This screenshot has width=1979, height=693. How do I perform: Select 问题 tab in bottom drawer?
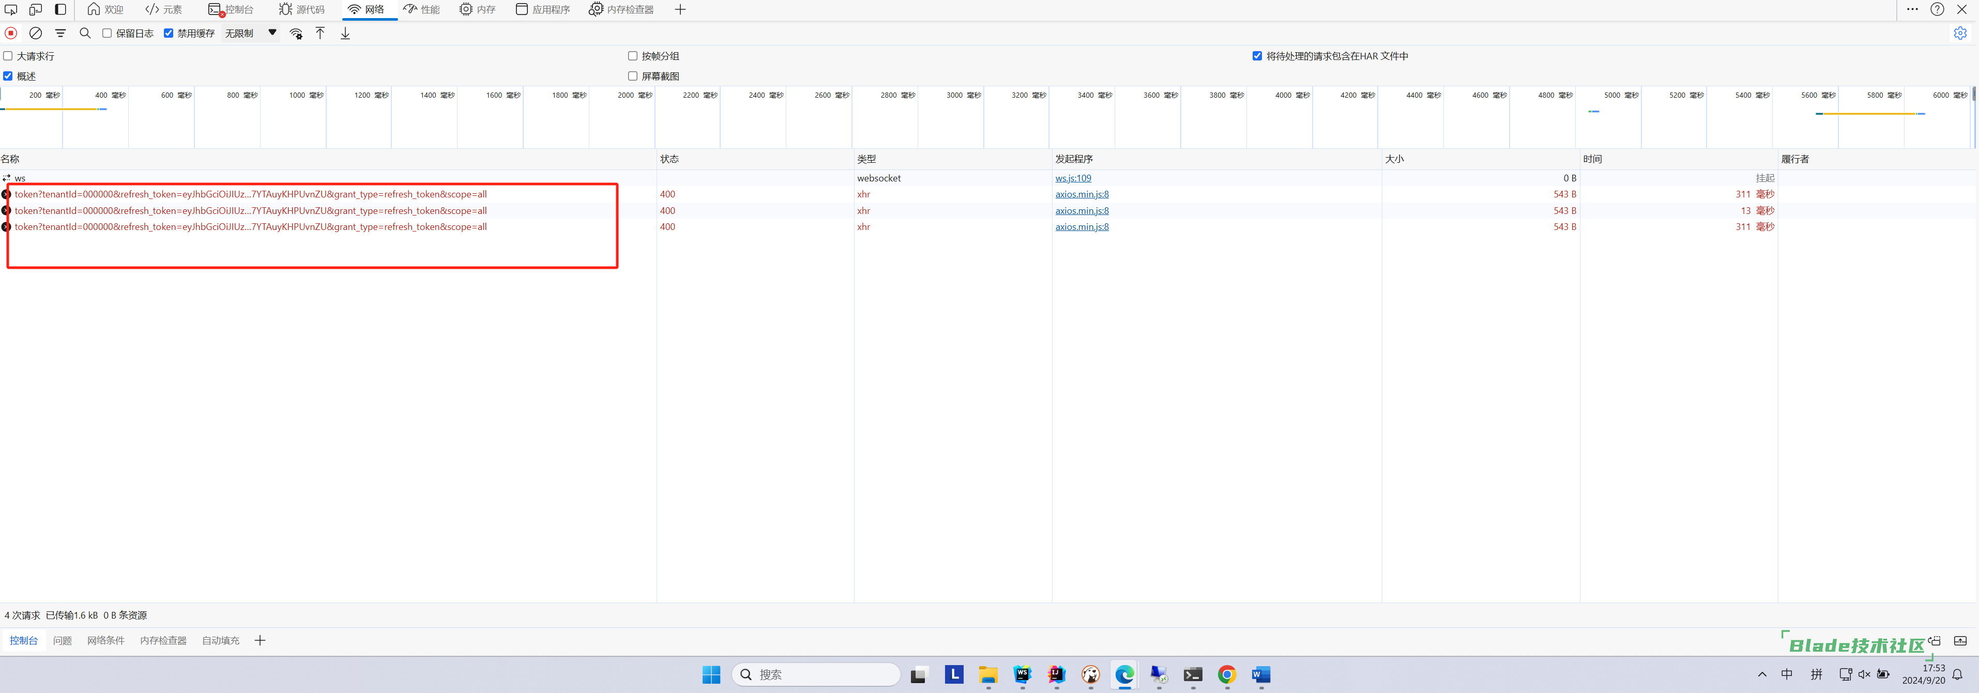click(x=62, y=640)
